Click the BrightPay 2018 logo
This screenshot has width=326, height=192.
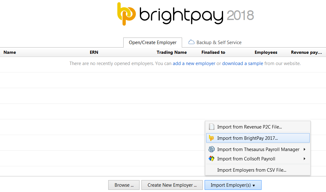(186, 14)
